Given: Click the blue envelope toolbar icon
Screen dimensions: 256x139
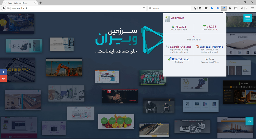Looking at the screenshot, I should (218, 8).
